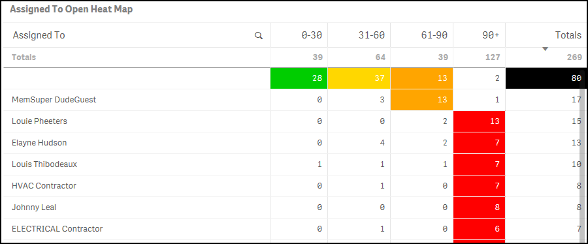Select the orange MemSuper DudeGuest cell 13
The image size is (588, 244).
click(421, 100)
